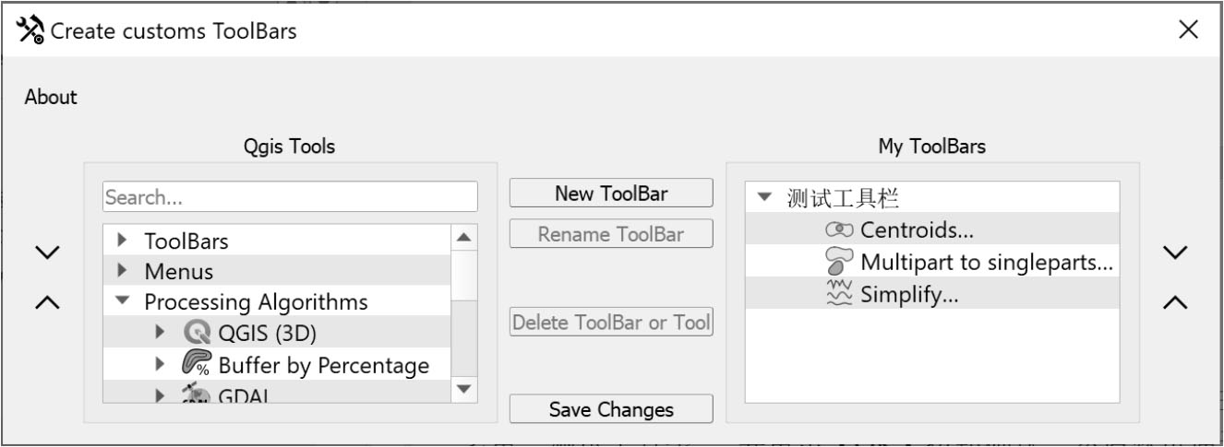The width and height of the screenshot is (1224, 447).
Task: Expand the ToolBars tree node
Action: 123,241
